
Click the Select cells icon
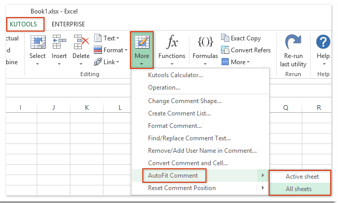click(38, 42)
